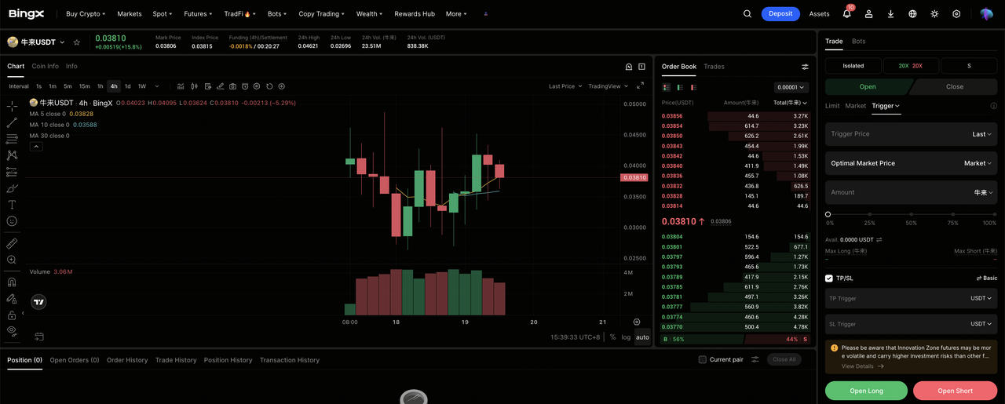Select the brush drawing tool

point(12,188)
